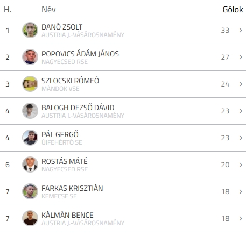Open Danó Zsolt's player avatar
The image size is (246, 236).
pos(30,30)
